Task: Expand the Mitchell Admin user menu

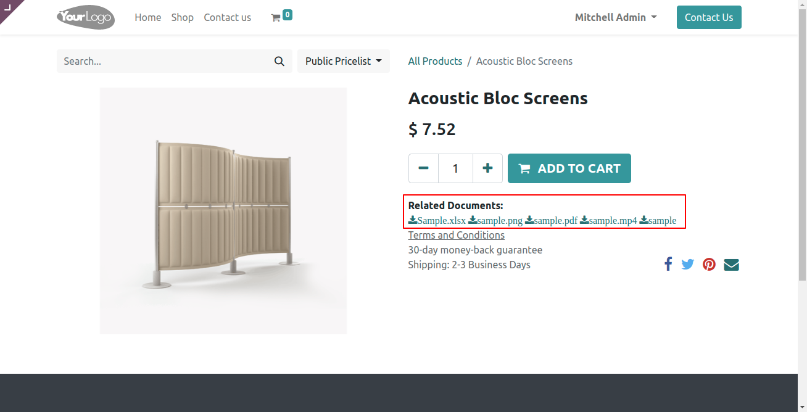Action: pos(615,17)
